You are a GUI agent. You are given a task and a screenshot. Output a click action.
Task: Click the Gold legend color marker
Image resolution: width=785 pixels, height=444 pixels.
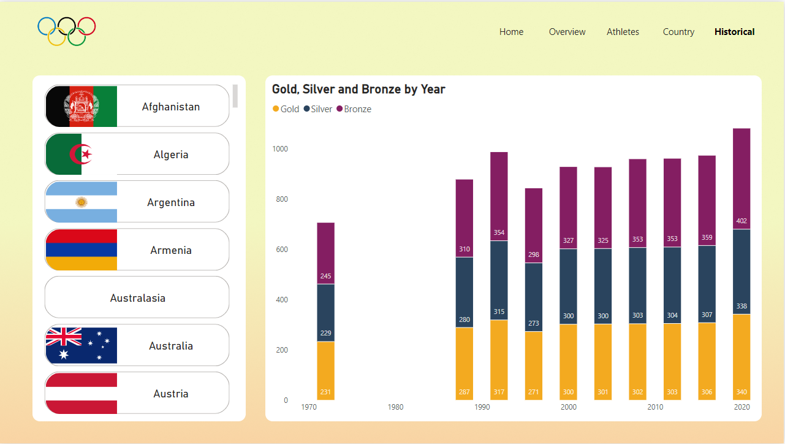pyautogui.click(x=276, y=109)
